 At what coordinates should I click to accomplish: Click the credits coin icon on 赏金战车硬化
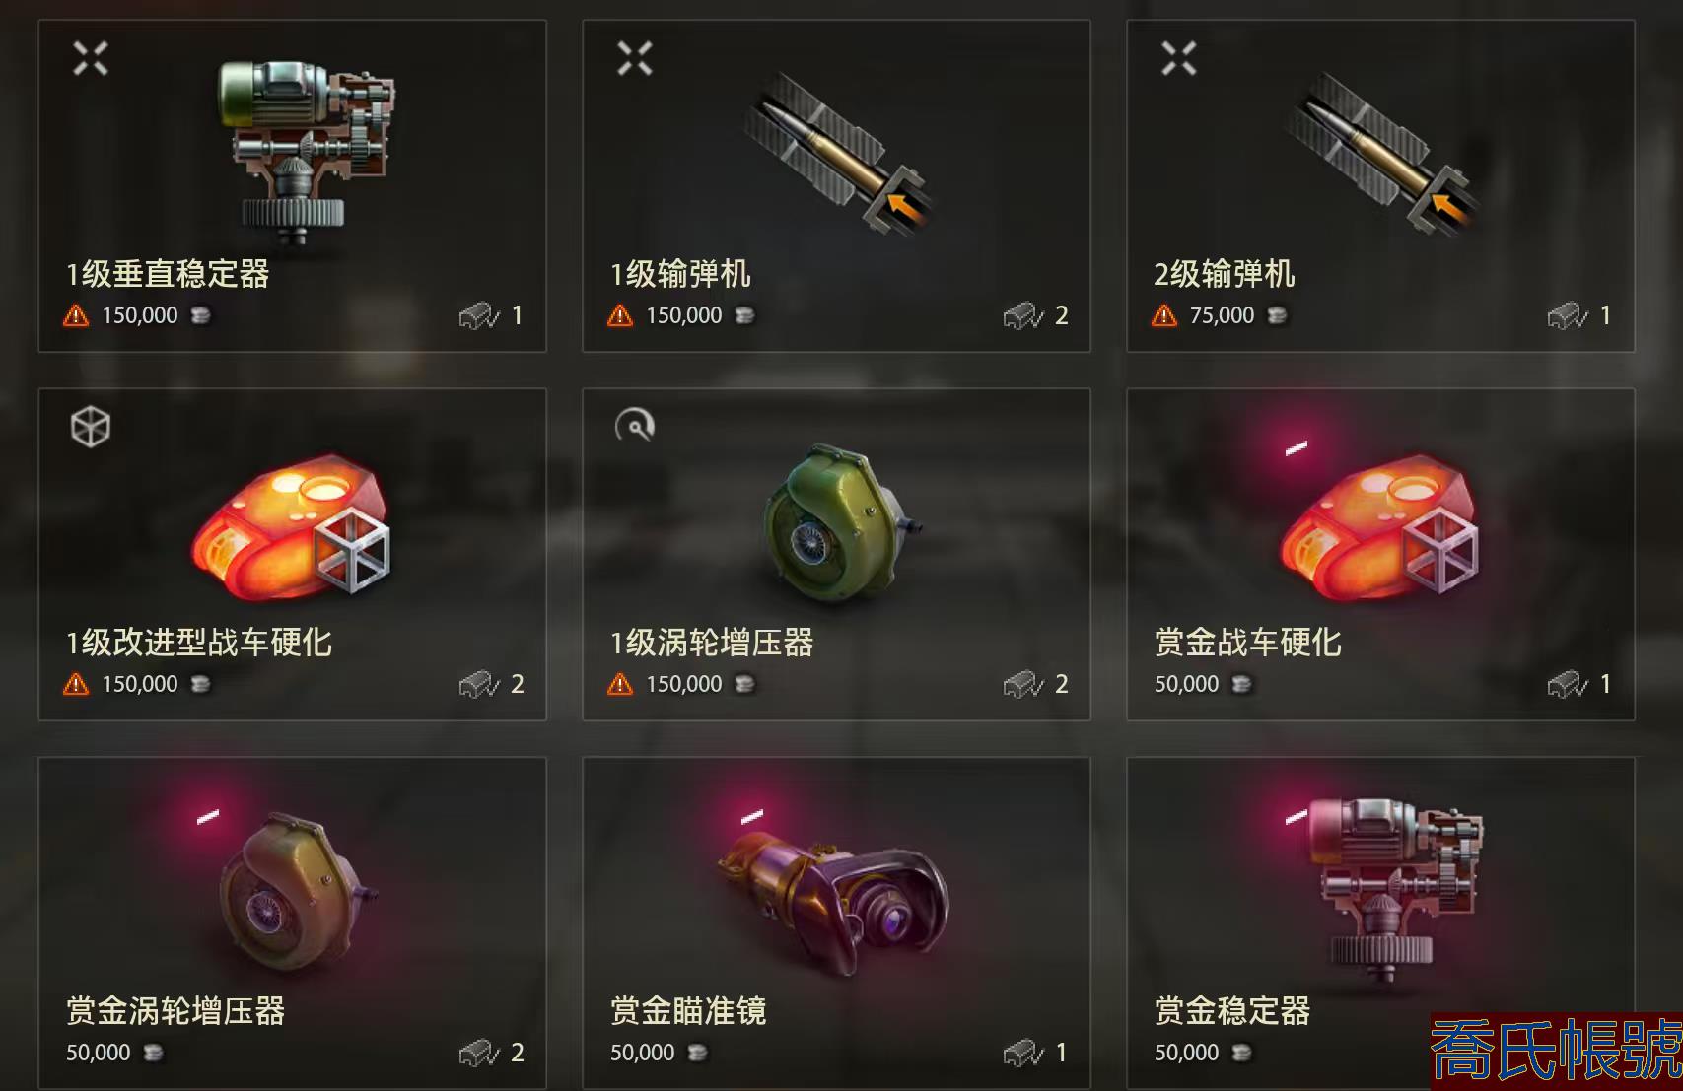(x=1242, y=684)
